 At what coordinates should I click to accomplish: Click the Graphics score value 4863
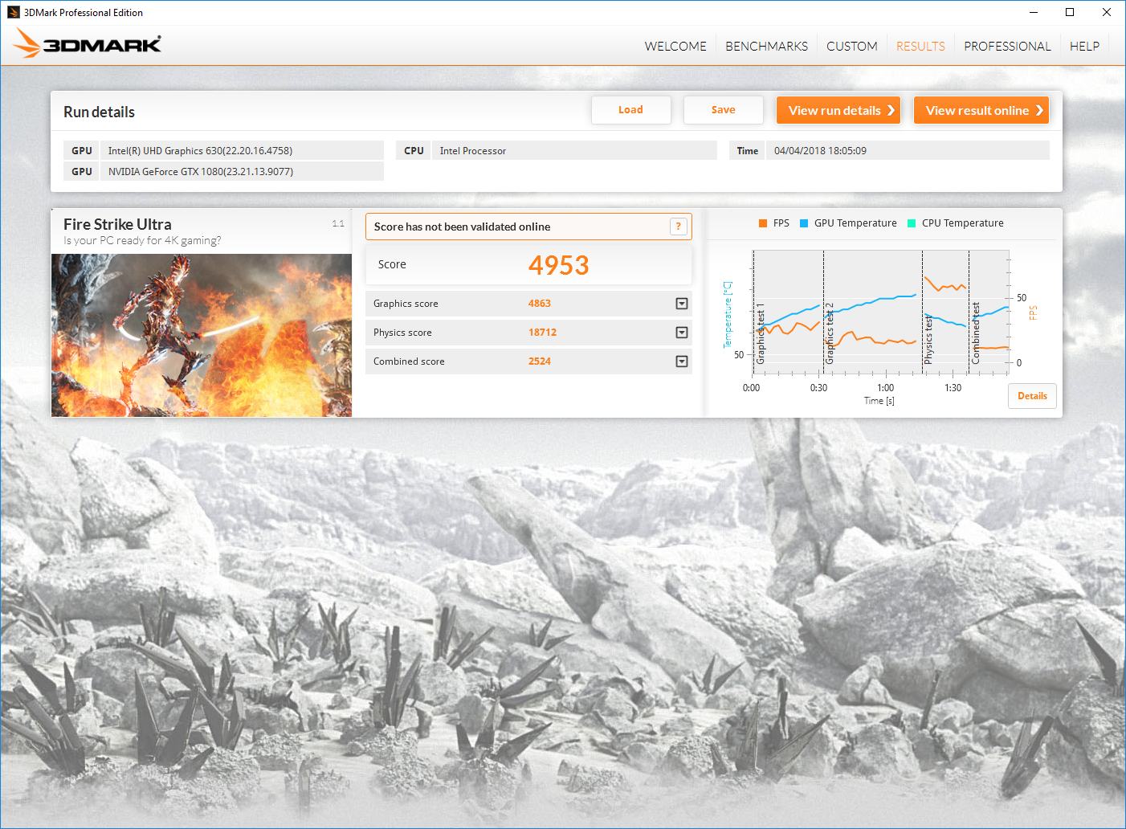click(540, 304)
